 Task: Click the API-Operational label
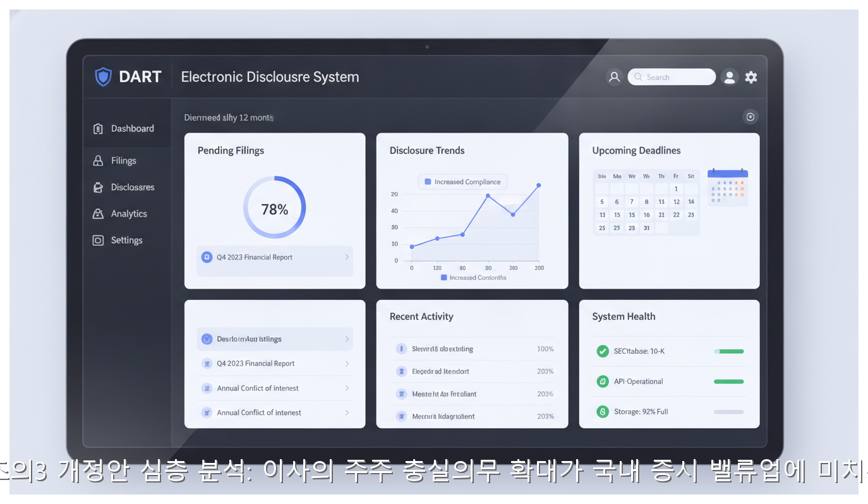(x=638, y=381)
